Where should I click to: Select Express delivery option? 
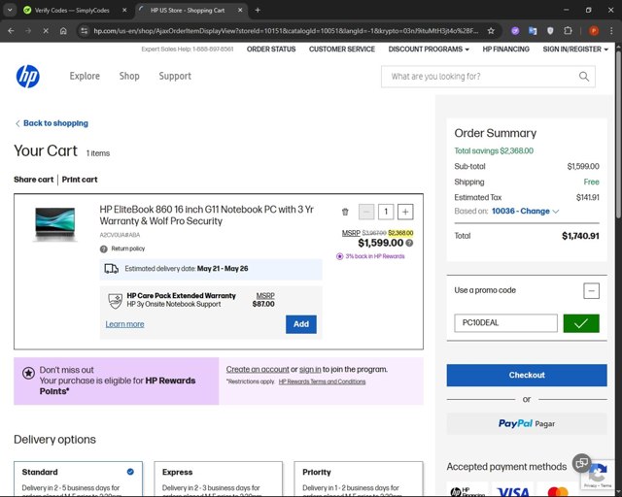[218, 479]
